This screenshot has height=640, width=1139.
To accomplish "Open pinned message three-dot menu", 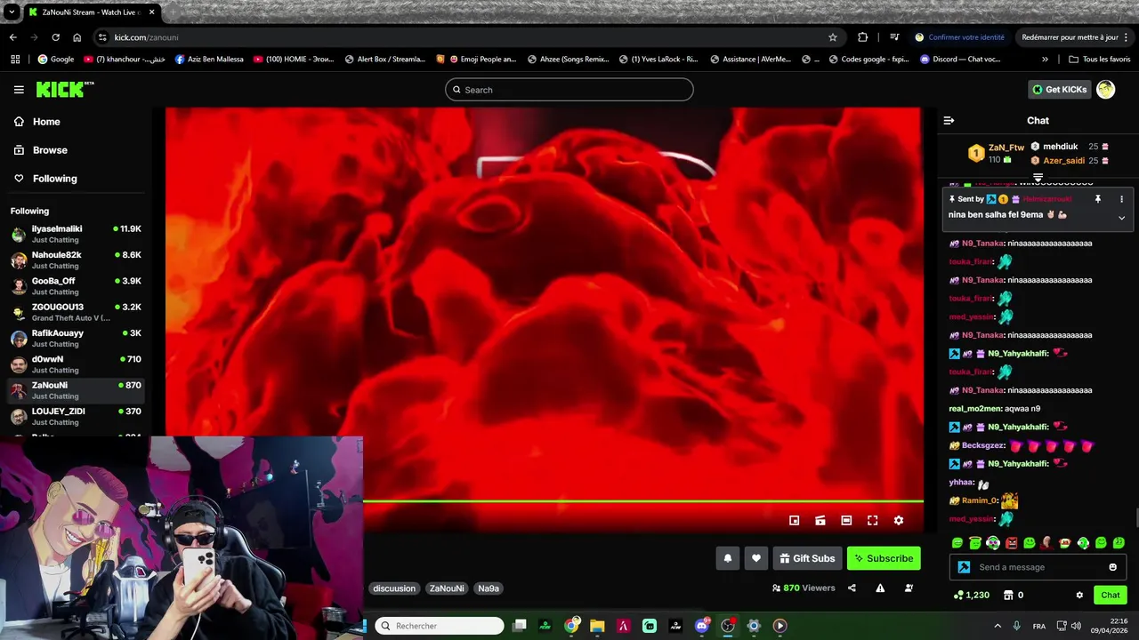I will 1121,199.
